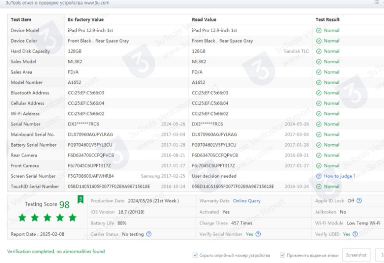Viewport: 384px width, 263px height.
Task: Uncheck the hide device serial number checkbox
Action: point(195,255)
